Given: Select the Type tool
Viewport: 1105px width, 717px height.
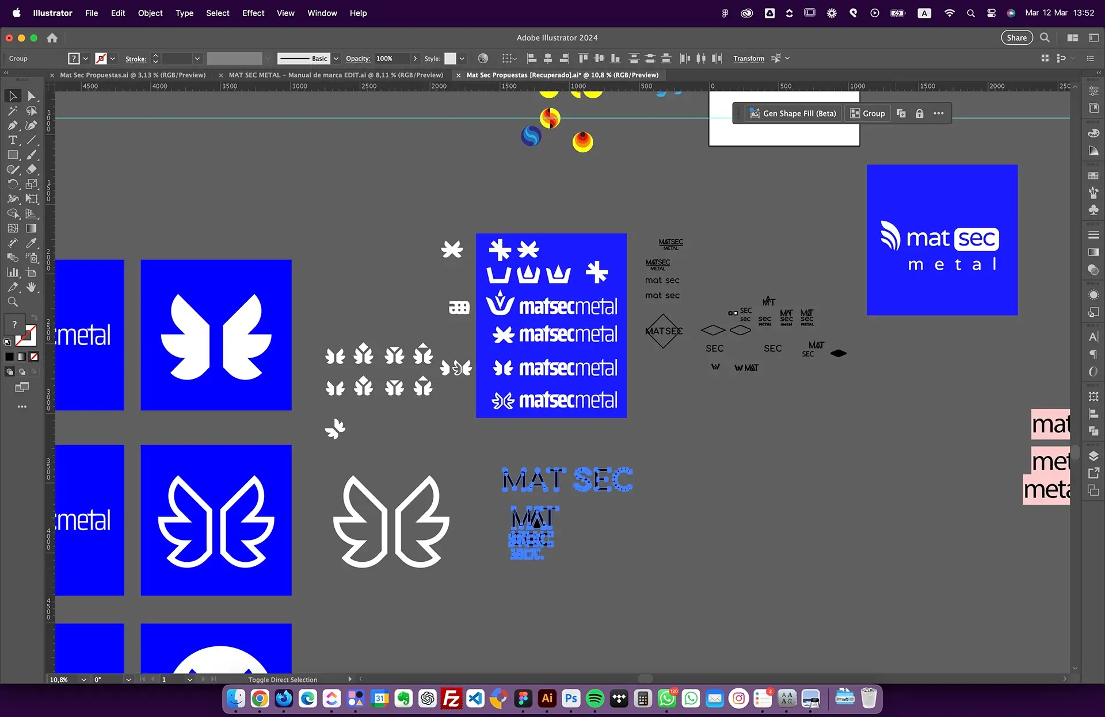Looking at the screenshot, I should pos(13,140).
